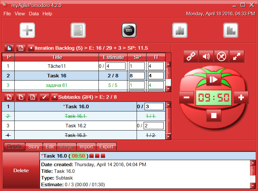
Task: Open the bar chart statistics icon
Action: point(180,31)
